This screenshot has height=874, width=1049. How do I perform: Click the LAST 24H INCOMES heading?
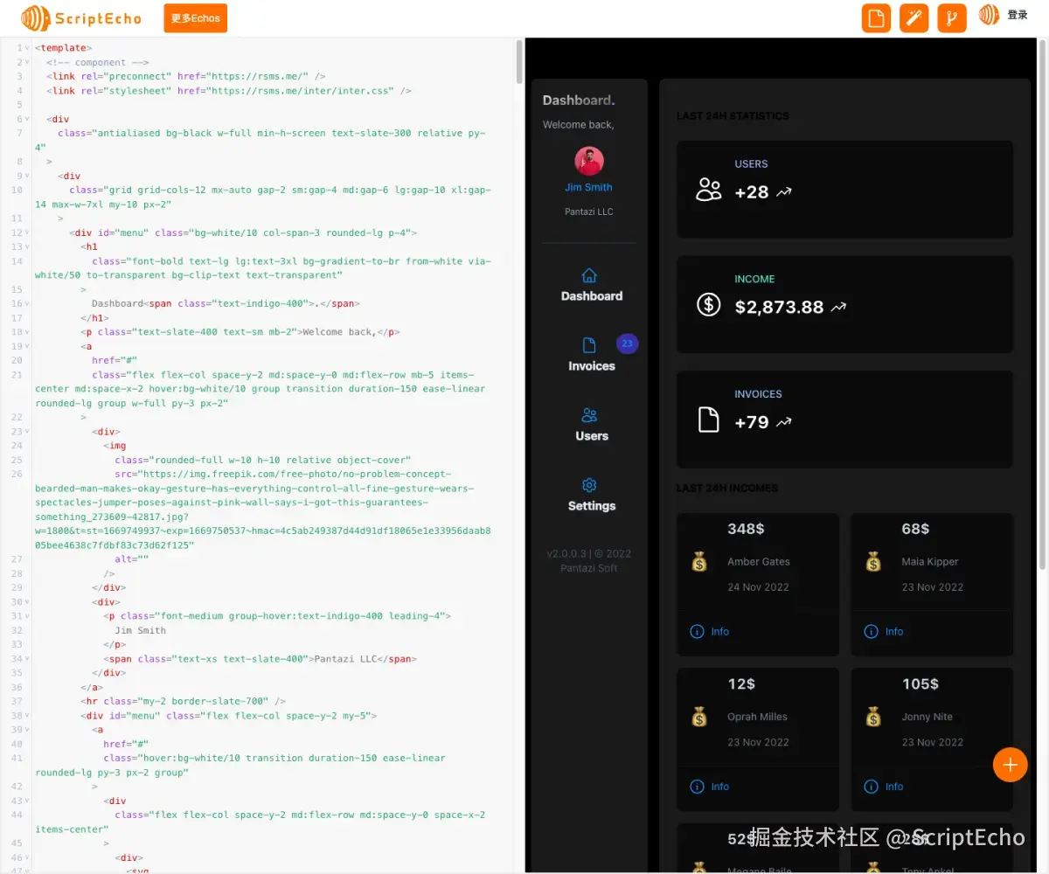point(727,488)
